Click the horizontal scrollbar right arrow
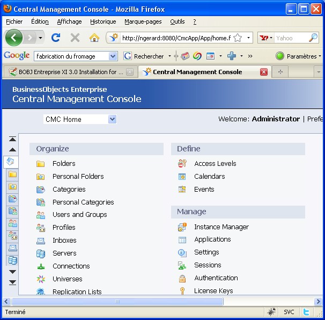325x320 pixels. pyautogui.click(x=317, y=301)
